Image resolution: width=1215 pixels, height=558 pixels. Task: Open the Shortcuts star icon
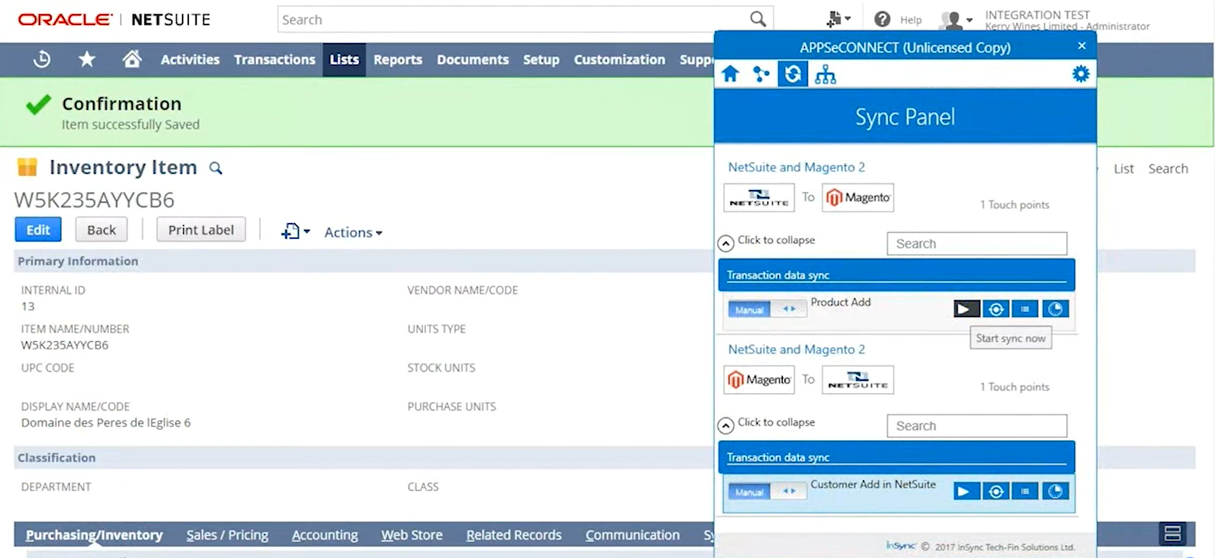[x=86, y=59]
